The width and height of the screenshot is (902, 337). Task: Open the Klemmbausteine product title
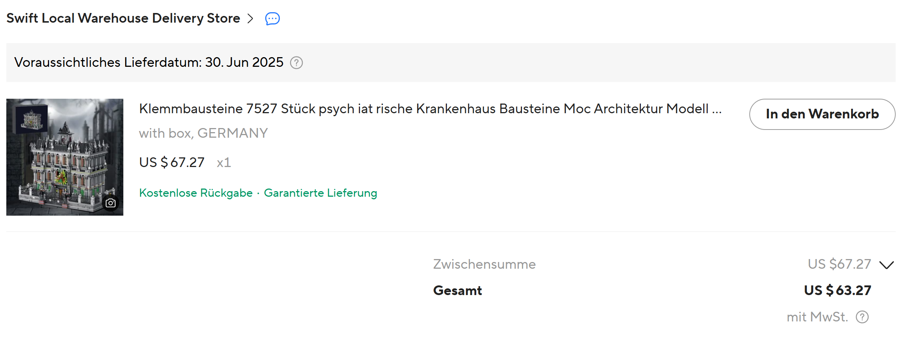pos(430,109)
